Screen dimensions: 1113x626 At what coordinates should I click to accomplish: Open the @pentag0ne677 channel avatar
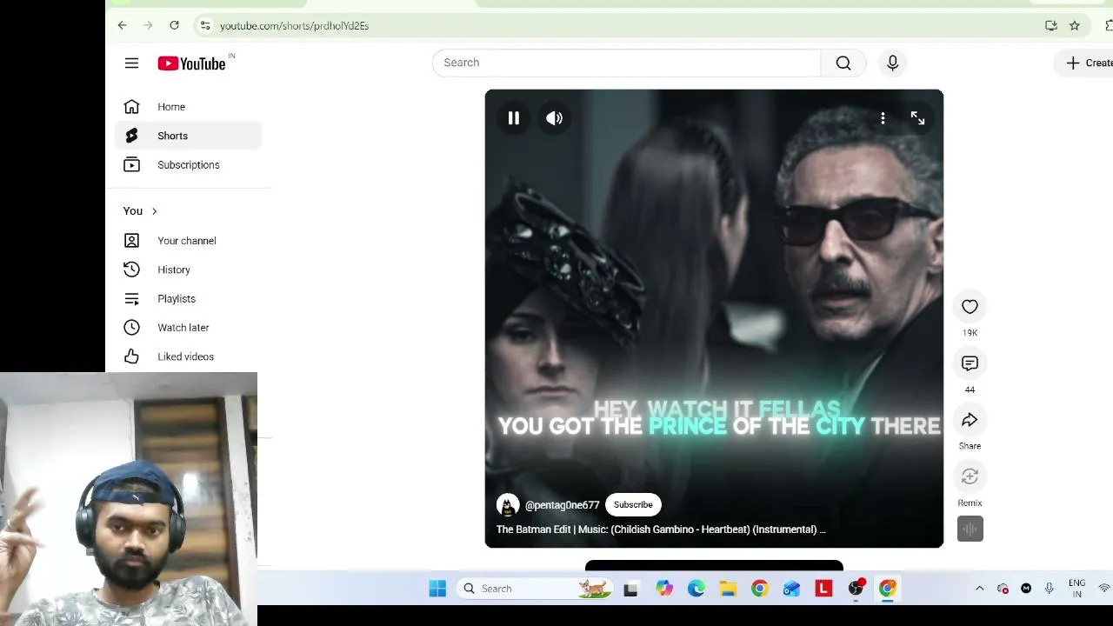click(x=508, y=505)
